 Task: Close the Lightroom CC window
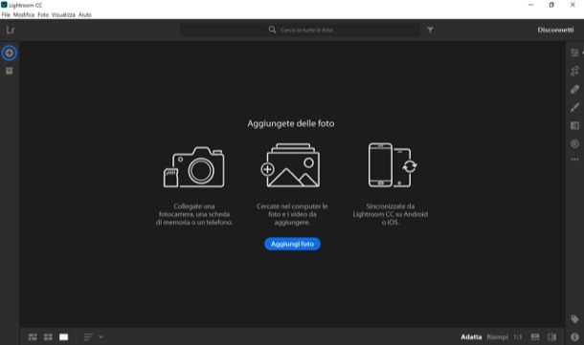click(x=573, y=5)
